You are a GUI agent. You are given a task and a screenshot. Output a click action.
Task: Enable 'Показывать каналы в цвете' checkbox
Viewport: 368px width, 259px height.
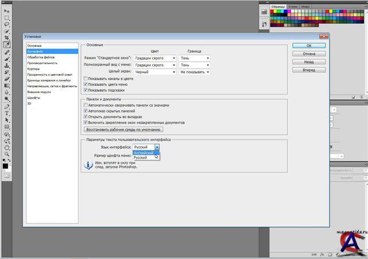pos(86,79)
